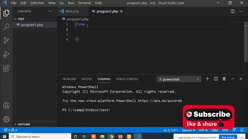This screenshot has height=139, width=248.
Task: Open Run and Debug view
Action: pyautogui.click(x=6, y=54)
